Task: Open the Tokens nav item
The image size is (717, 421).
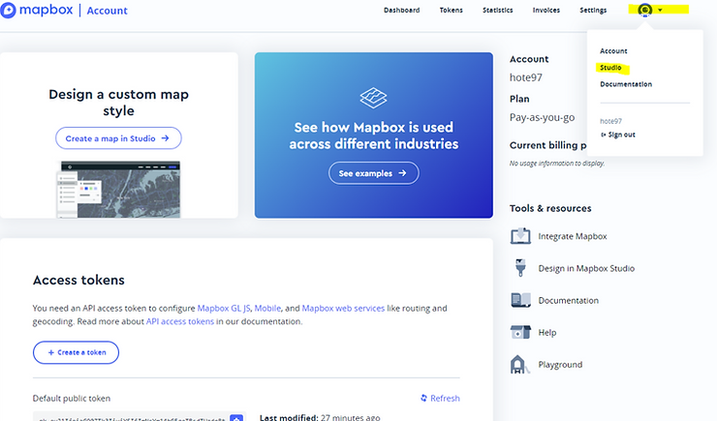Action: tap(451, 10)
